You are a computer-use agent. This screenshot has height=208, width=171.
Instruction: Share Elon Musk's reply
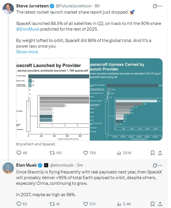160,203
